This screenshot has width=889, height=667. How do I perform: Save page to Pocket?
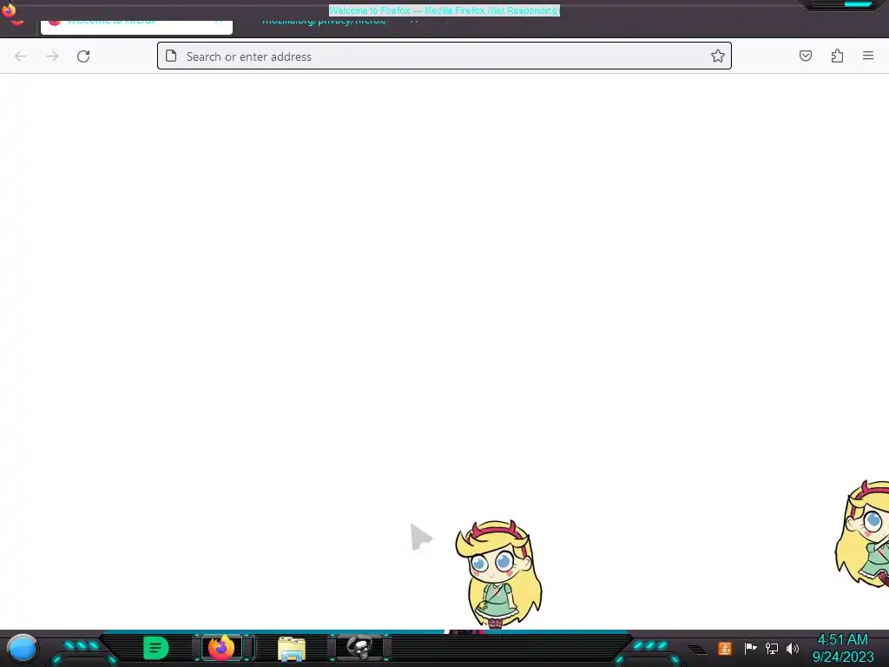click(x=806, y=56)
